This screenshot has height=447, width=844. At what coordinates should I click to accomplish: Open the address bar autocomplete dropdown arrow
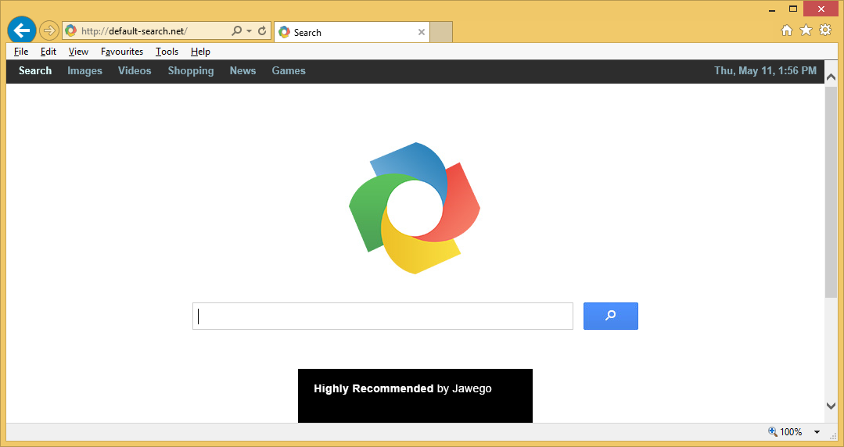pyautogui.click(x=250, y=31)
